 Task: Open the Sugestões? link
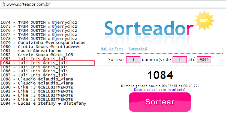click(138, 49)
